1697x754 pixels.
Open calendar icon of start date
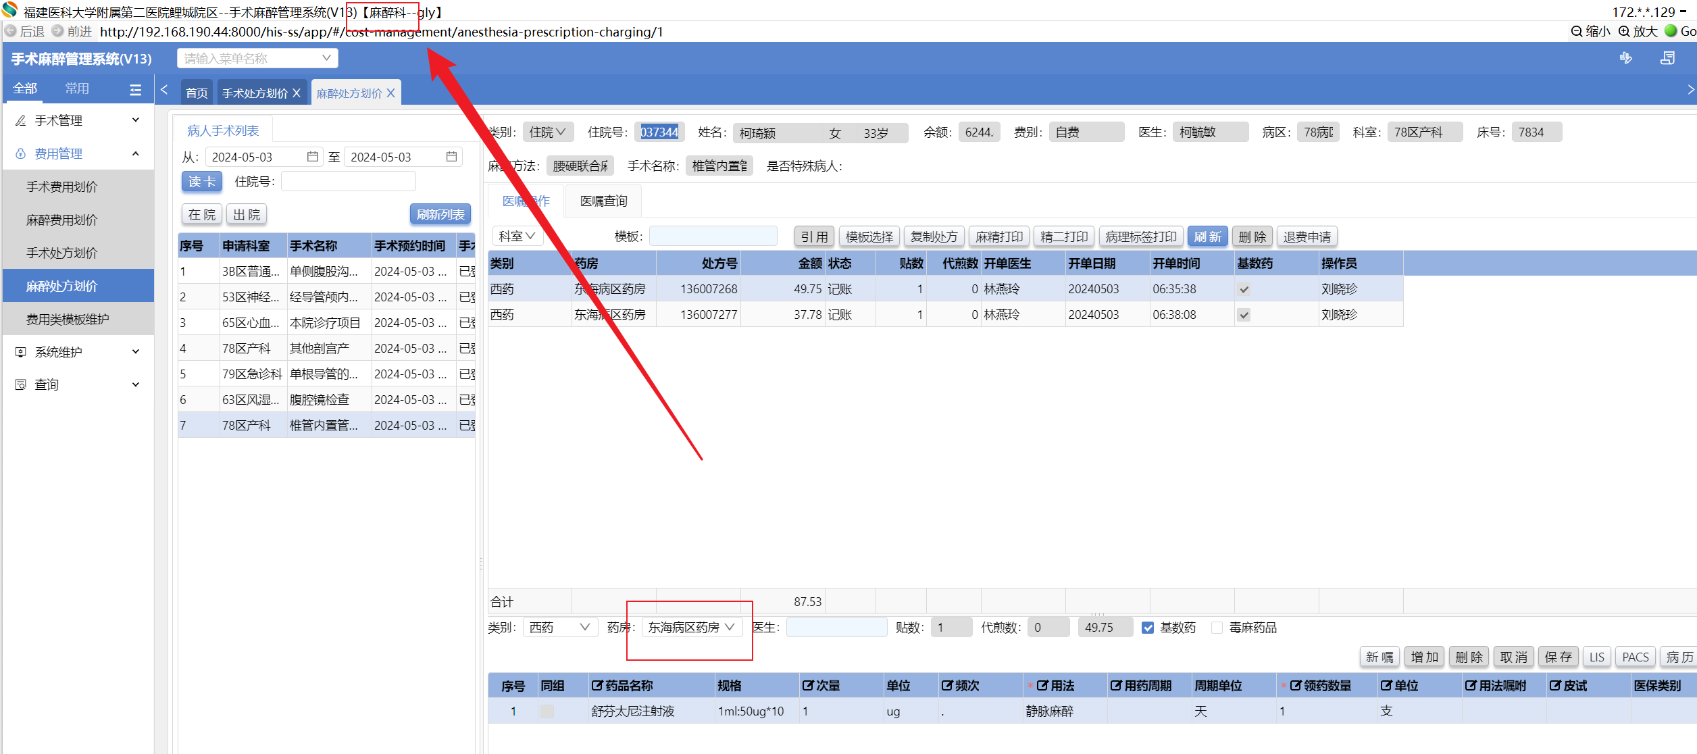[x=312, y=157]
